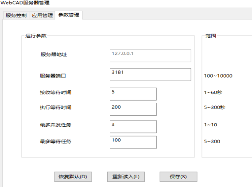Focus the 最多等待任务 field showing 100

point(133,142)
